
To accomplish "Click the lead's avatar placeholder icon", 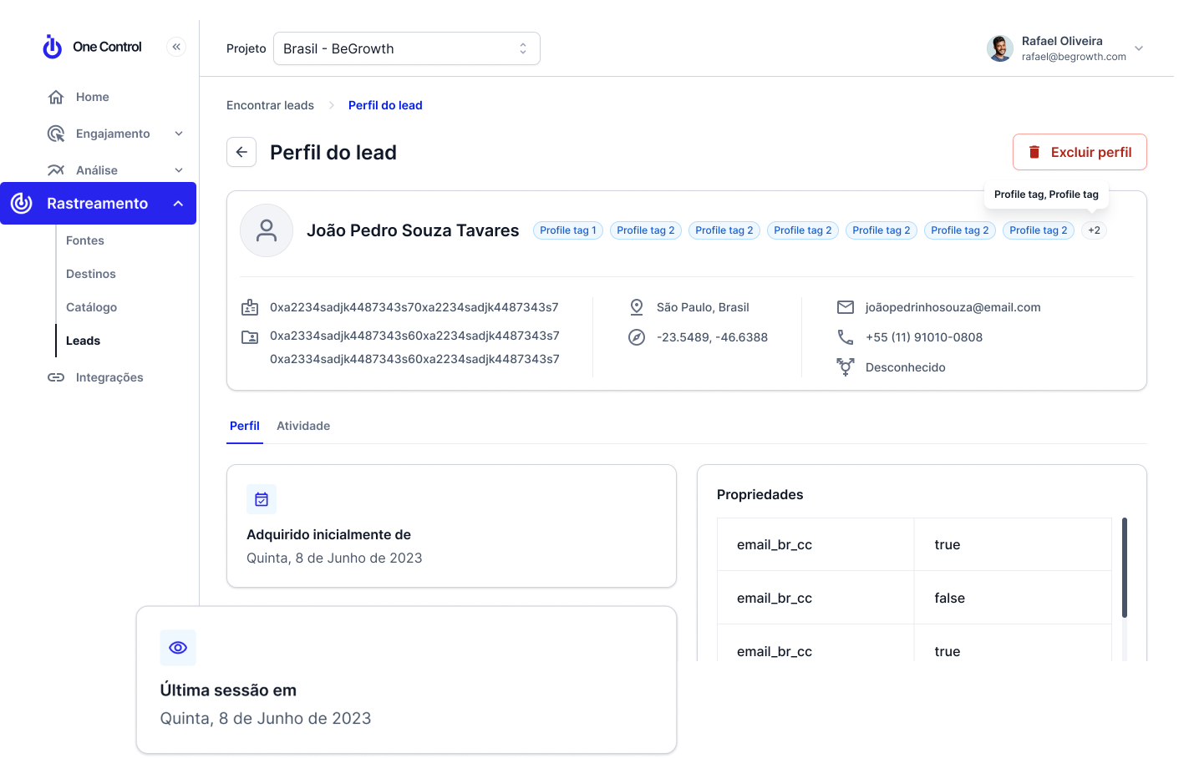I will [267, 230].
